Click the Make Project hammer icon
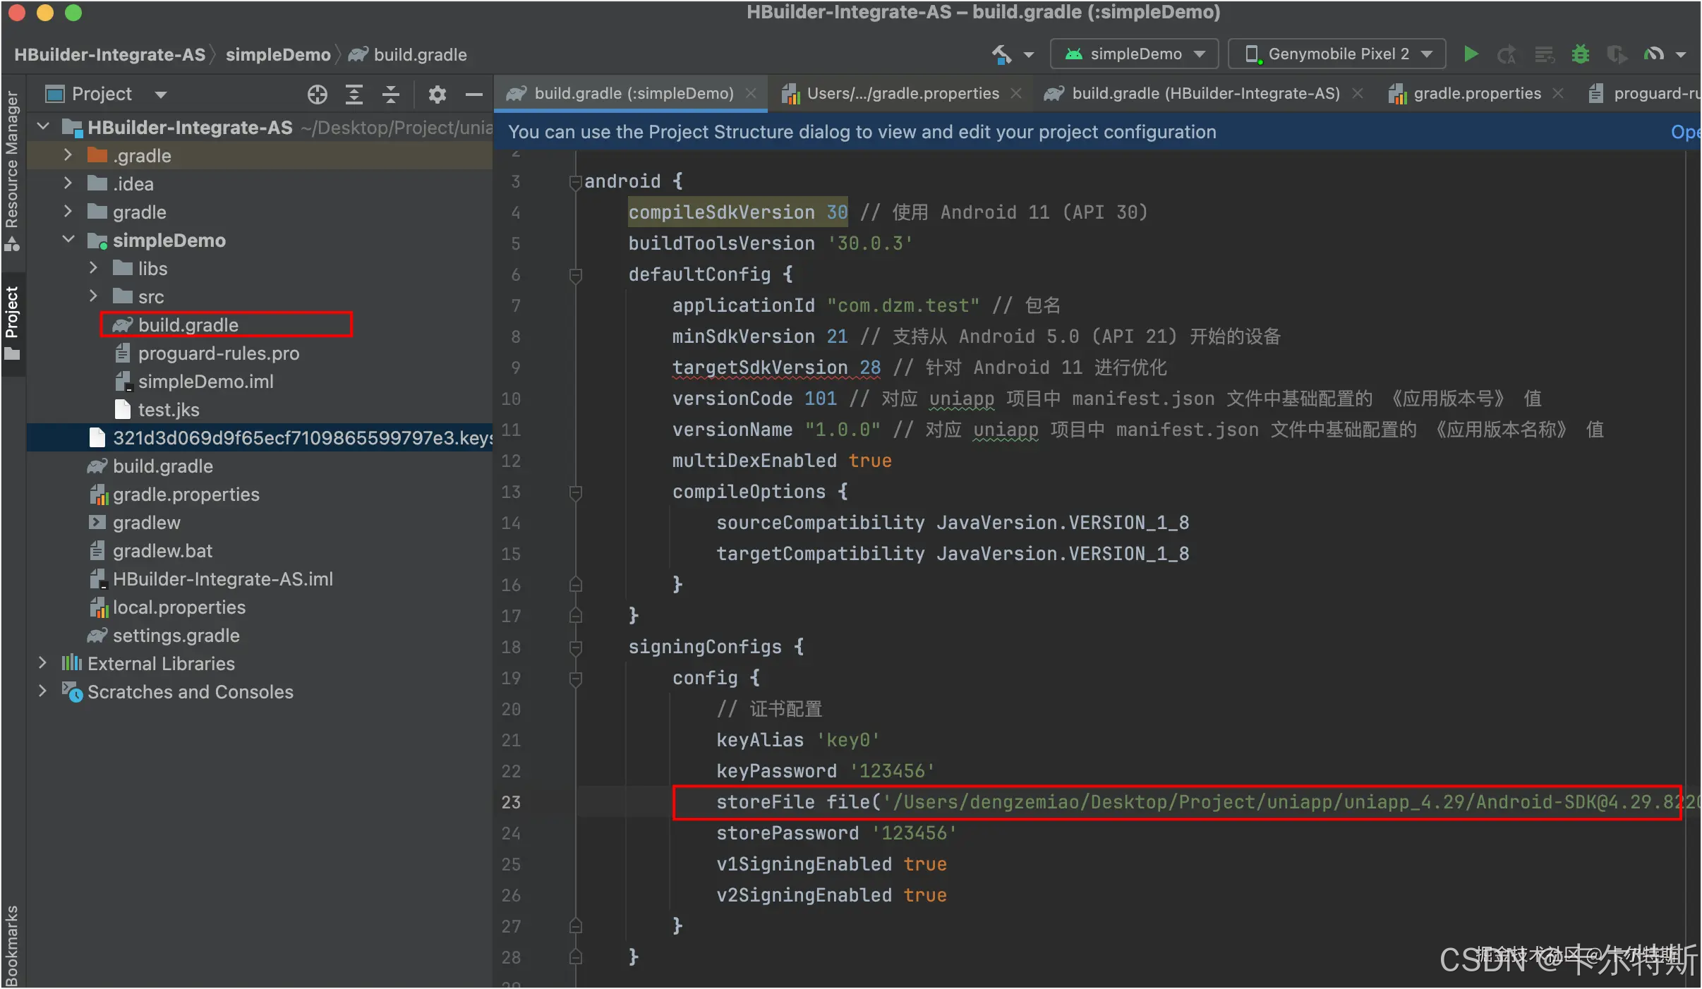The image size is (1702, 989). pyautogui.click(x=1001, y=54)
